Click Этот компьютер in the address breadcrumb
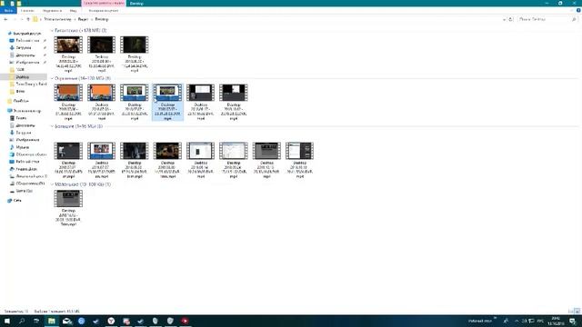Viewport: 582px width, 327px height. pyautogui.click(x=58, y=19)
